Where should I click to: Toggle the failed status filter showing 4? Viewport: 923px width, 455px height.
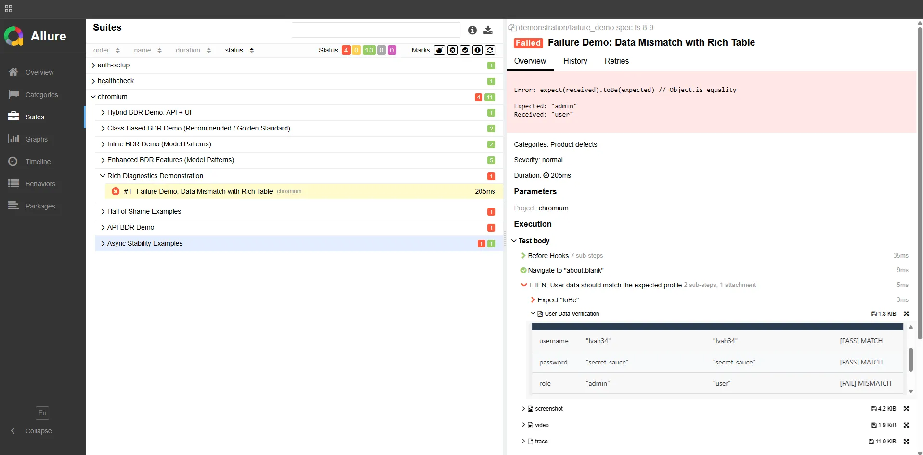pos(346,50)
